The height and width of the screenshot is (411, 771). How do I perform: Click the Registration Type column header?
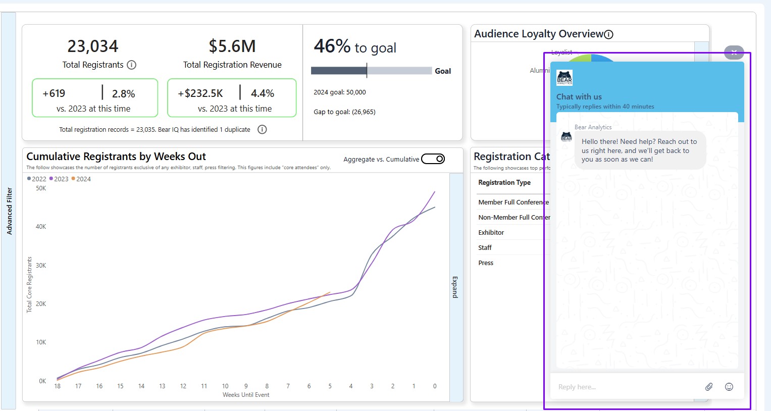(504, 182)
